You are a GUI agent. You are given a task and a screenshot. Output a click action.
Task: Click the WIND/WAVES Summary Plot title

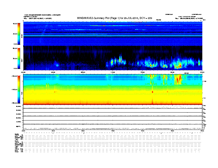click(x=115, y=18)
